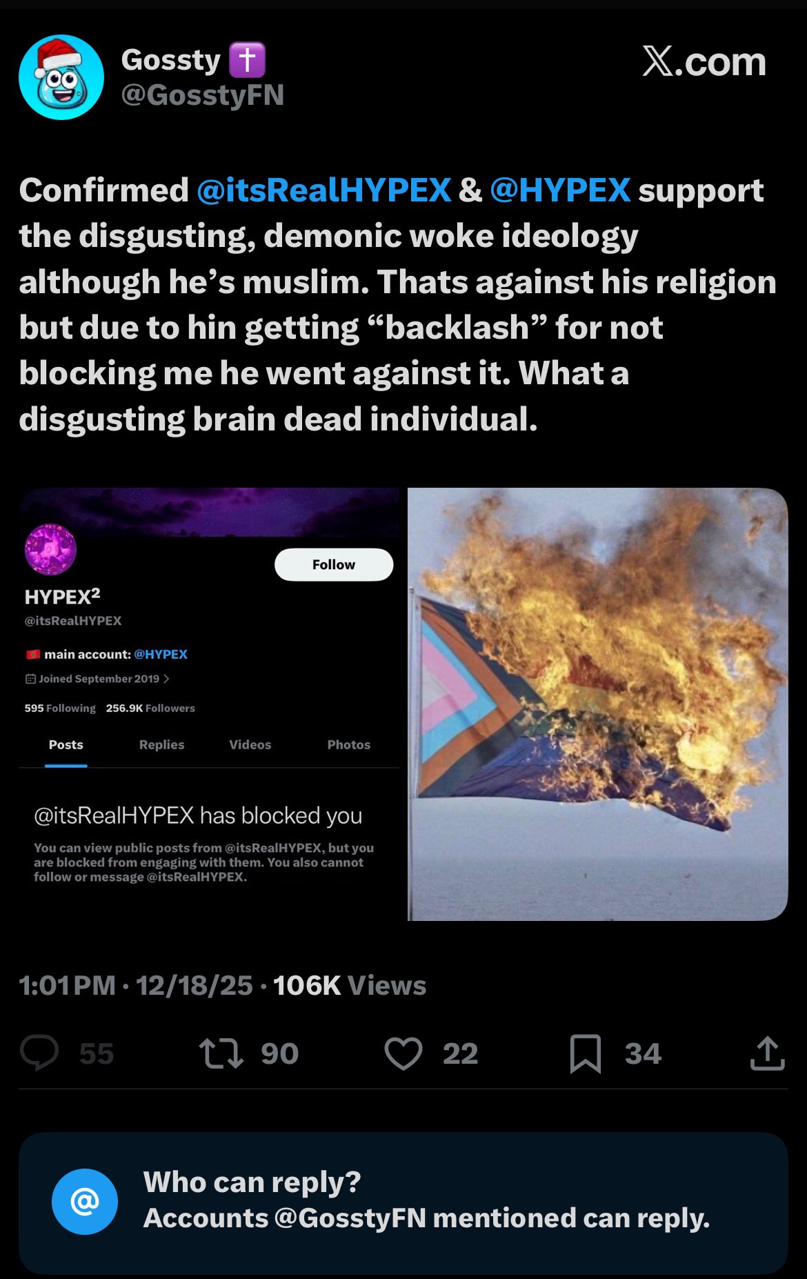Image resolution: width=807 pixels, height=1279 pixels.
Task: Like the post with heart icon
Action: (403, 1053)
